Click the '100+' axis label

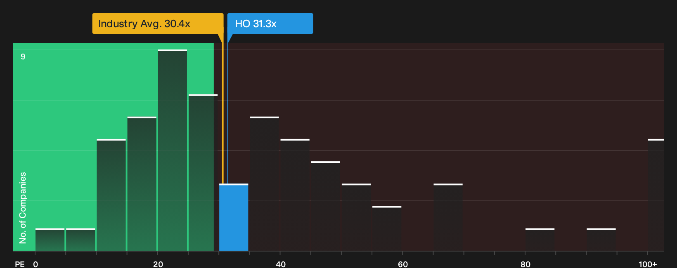(x=648, y=264)
